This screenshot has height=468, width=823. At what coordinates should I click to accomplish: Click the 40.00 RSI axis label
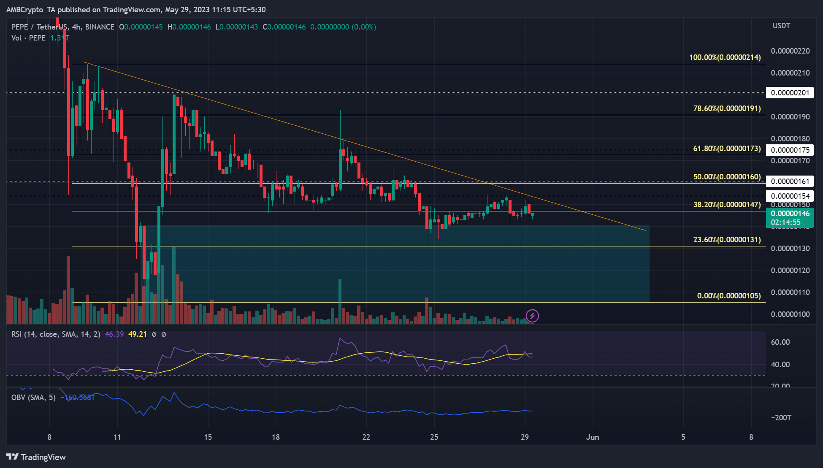coord(780,365)
